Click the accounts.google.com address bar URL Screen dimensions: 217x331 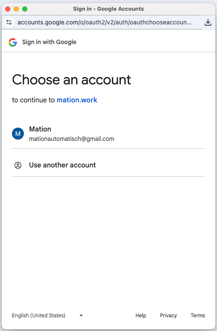point(105,22)
